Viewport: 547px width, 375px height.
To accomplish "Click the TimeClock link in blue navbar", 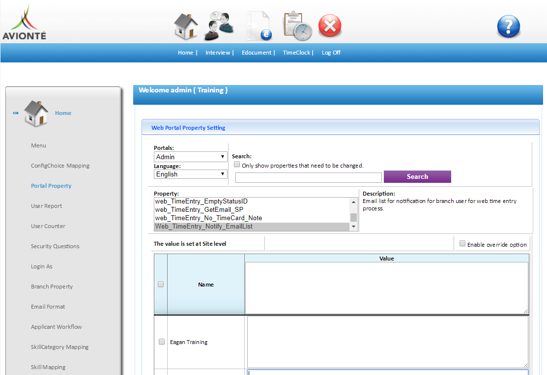I will click(296, 53).
